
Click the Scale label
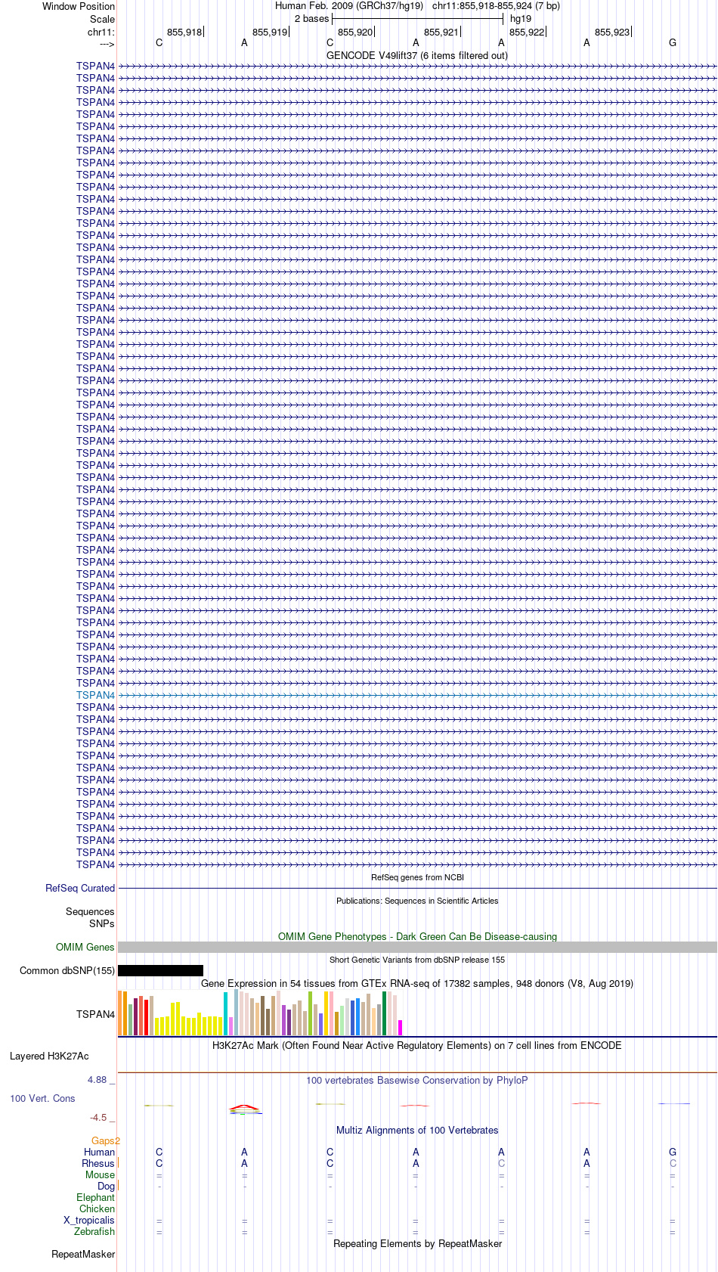103,19
